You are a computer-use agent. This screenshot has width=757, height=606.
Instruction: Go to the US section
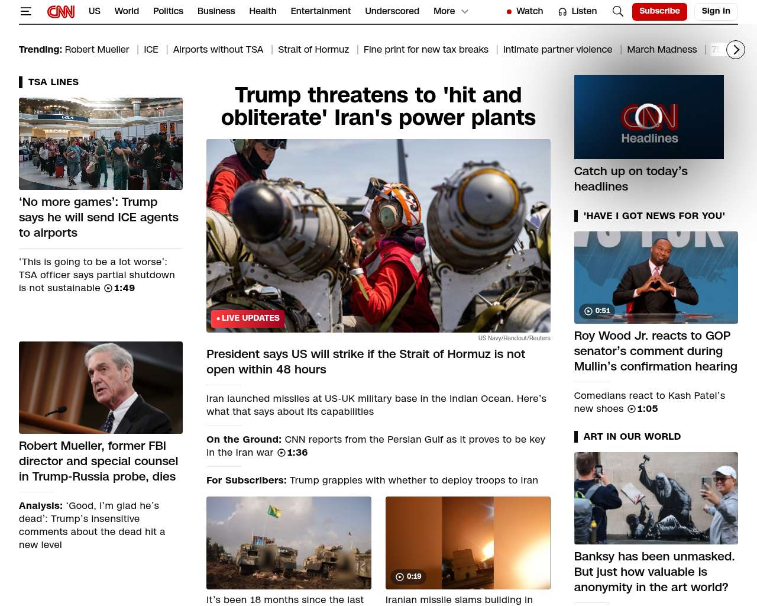(x=95, y=11)
